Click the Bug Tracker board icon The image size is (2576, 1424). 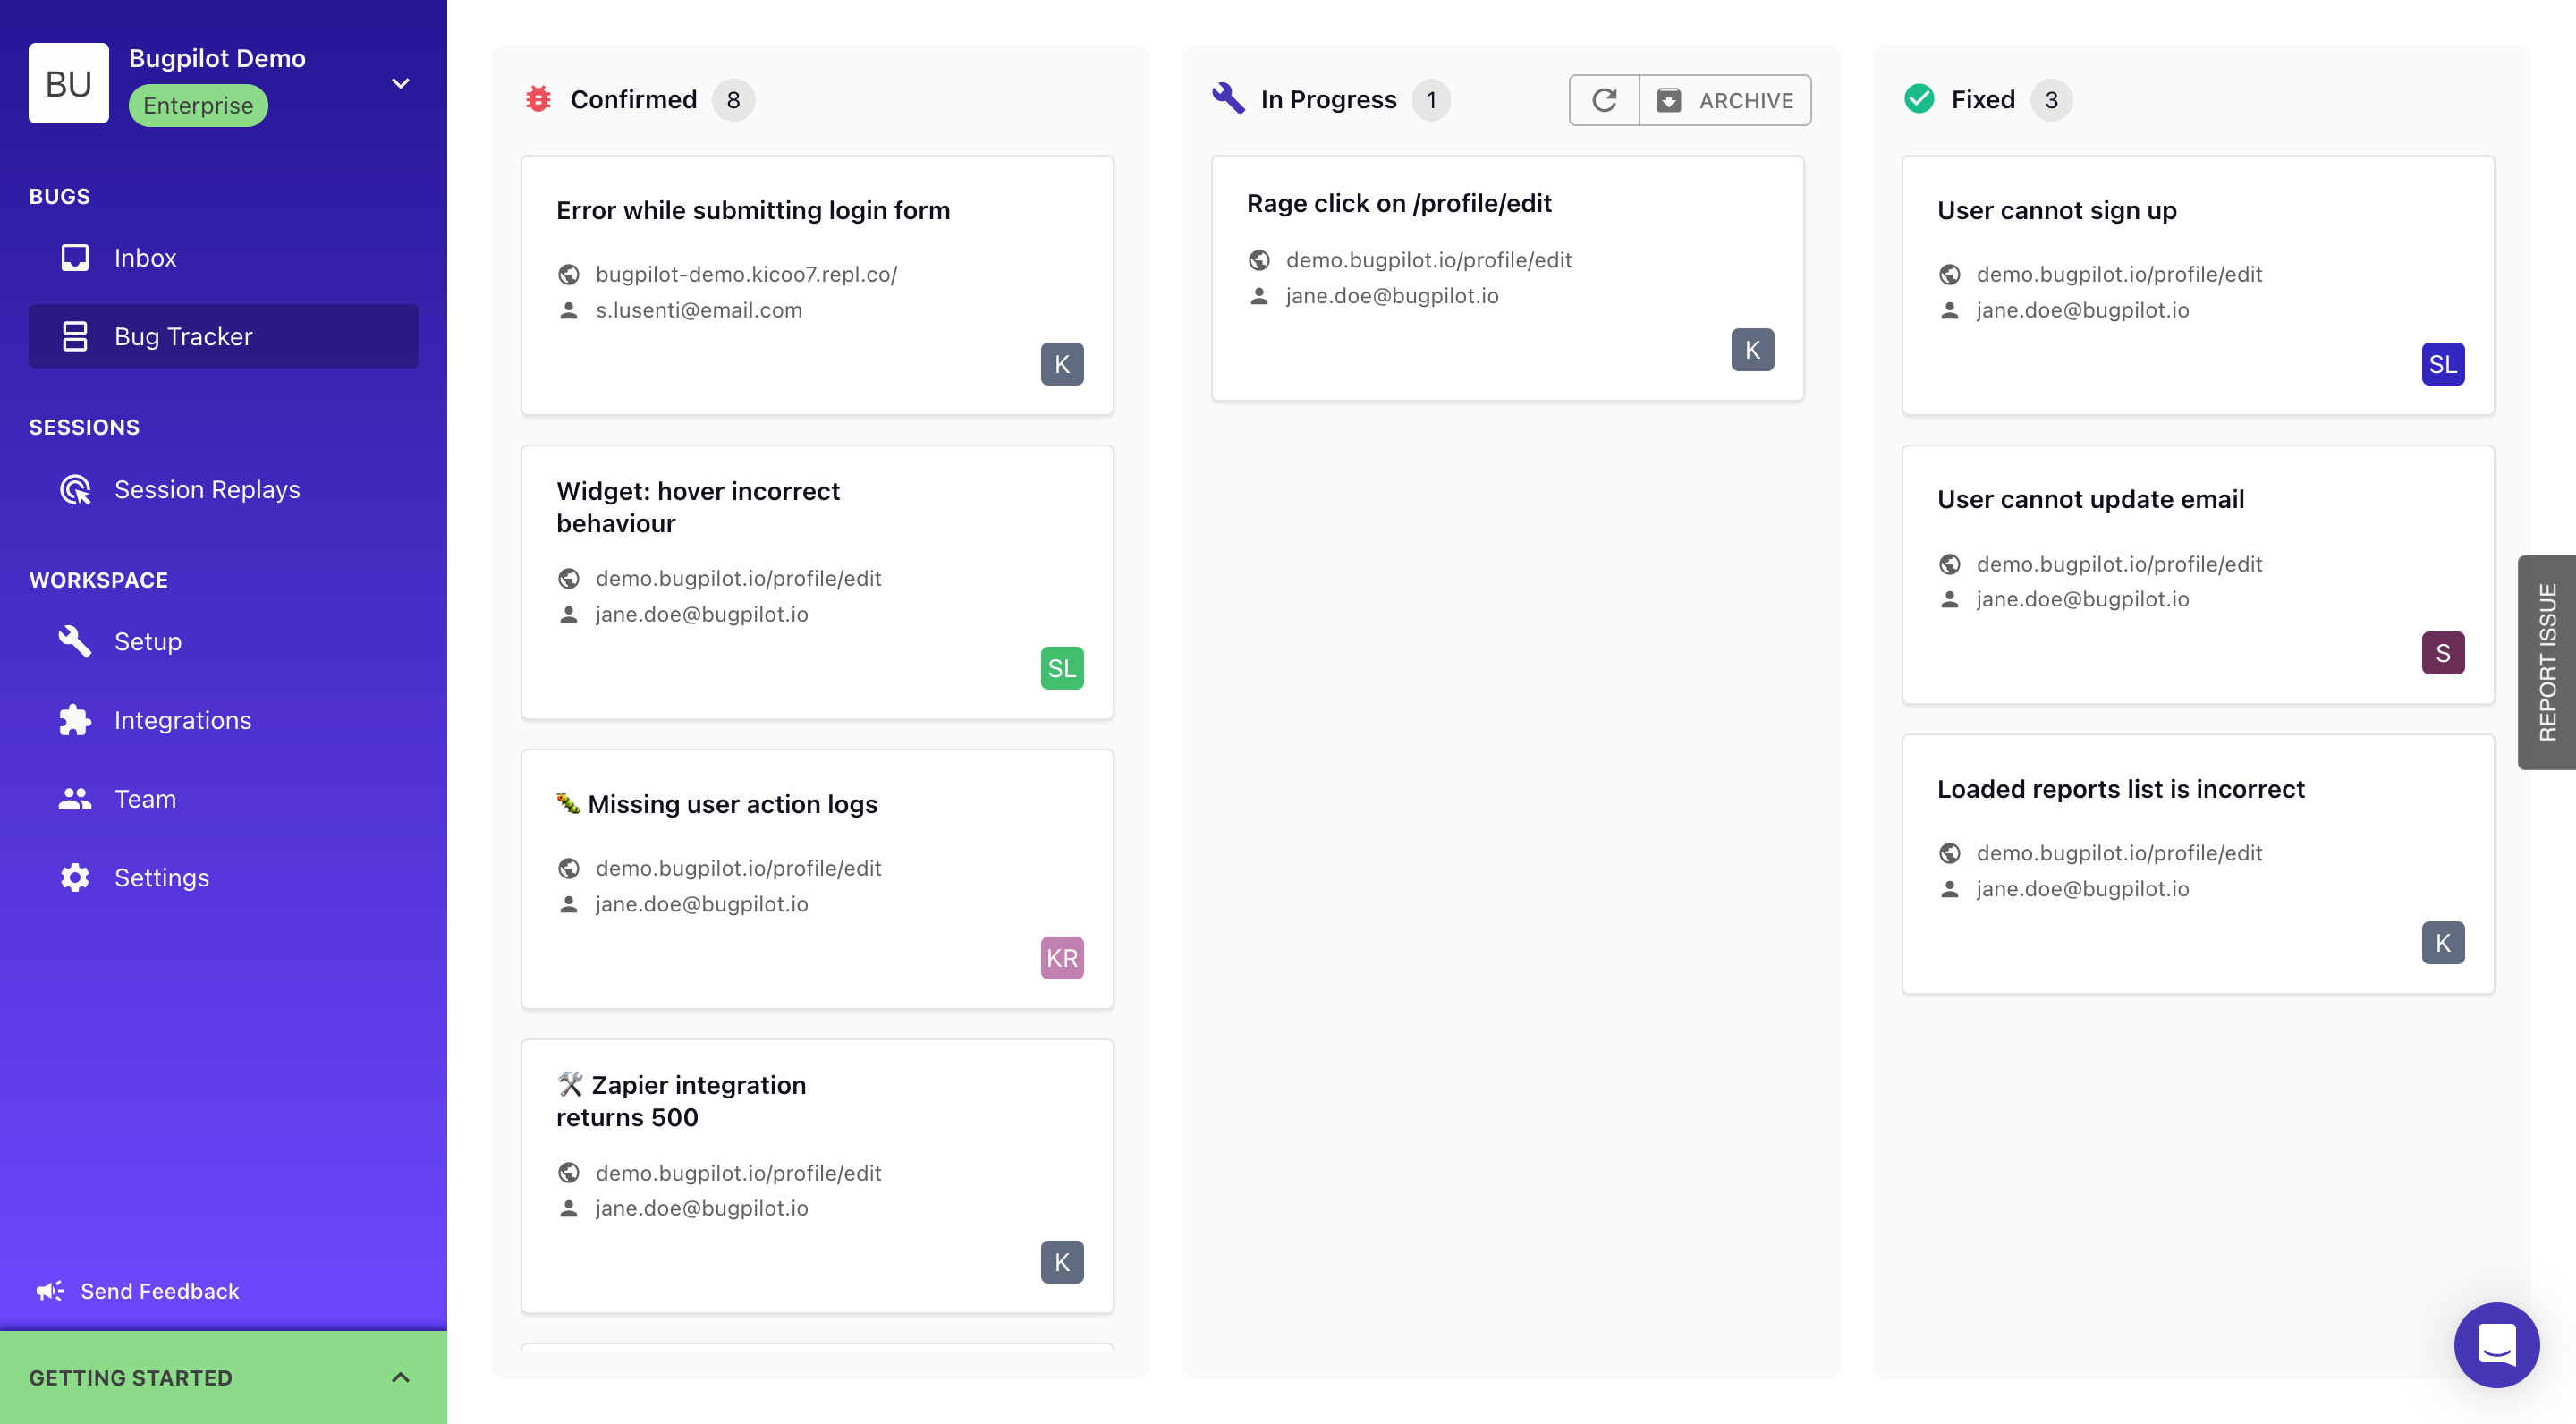click(75, 336)
